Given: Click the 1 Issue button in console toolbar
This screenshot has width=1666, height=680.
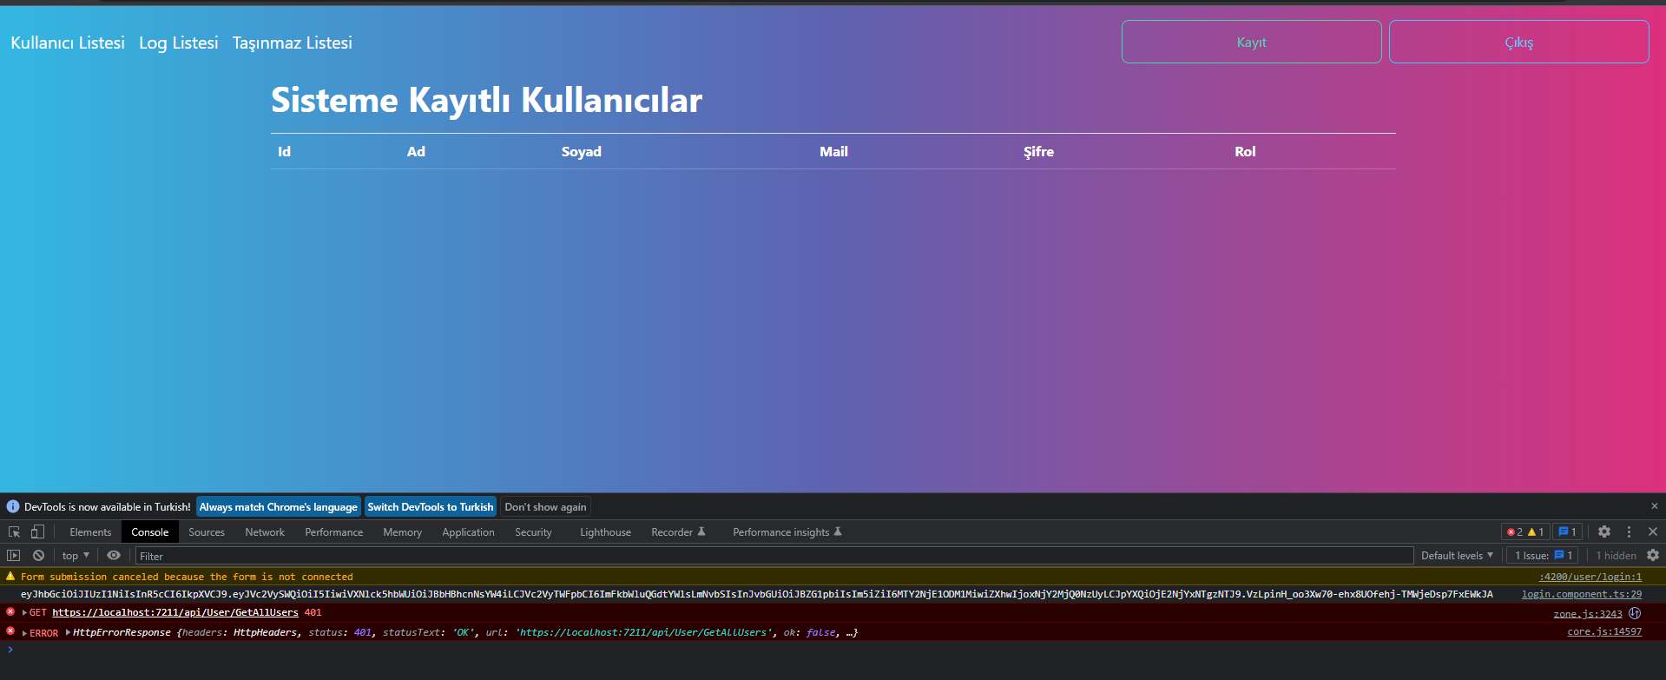Looking at the screenshot, I should click(x=1544, y=555).
